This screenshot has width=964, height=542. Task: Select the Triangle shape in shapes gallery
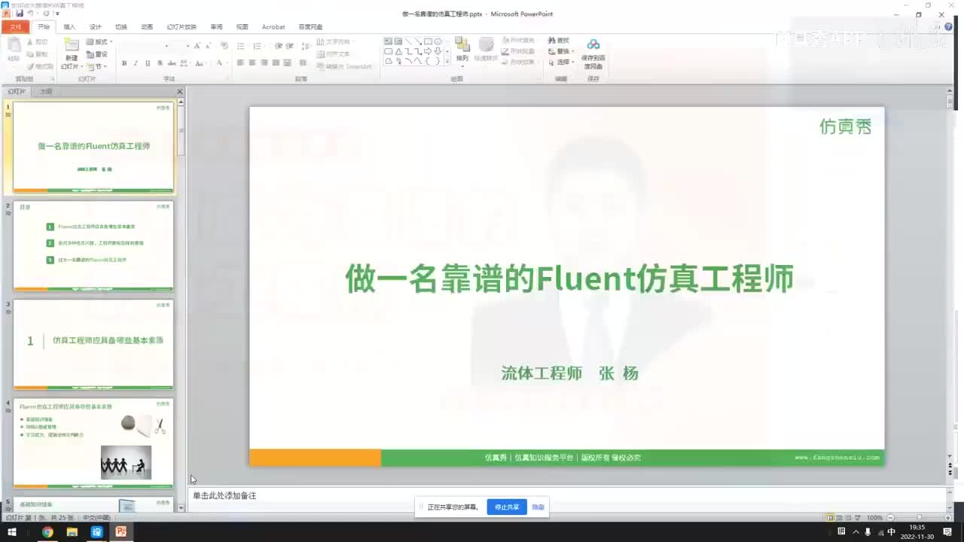click(x=398, y=51)
